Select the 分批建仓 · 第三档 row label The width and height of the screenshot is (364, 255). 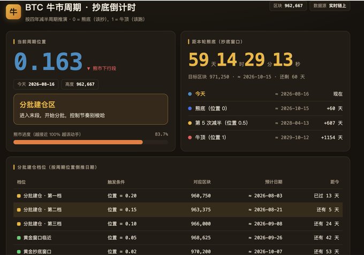coord(42,224)
